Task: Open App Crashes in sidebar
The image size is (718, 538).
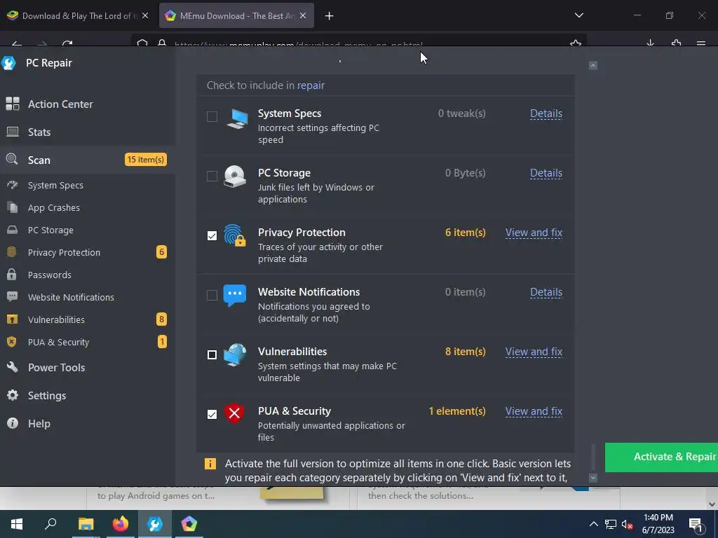Action: (53, 207)
